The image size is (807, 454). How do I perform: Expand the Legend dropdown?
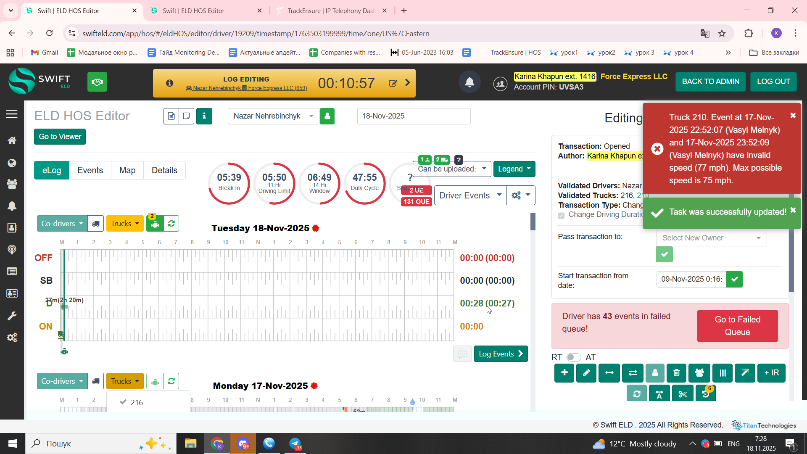coord(514,169)
